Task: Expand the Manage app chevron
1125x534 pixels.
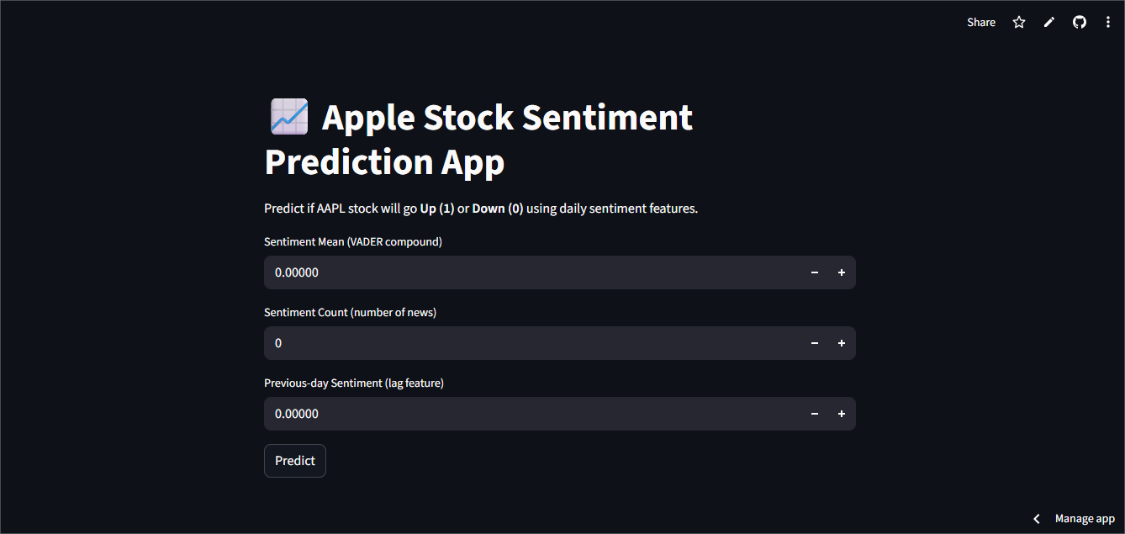Action: (1037, 519)
